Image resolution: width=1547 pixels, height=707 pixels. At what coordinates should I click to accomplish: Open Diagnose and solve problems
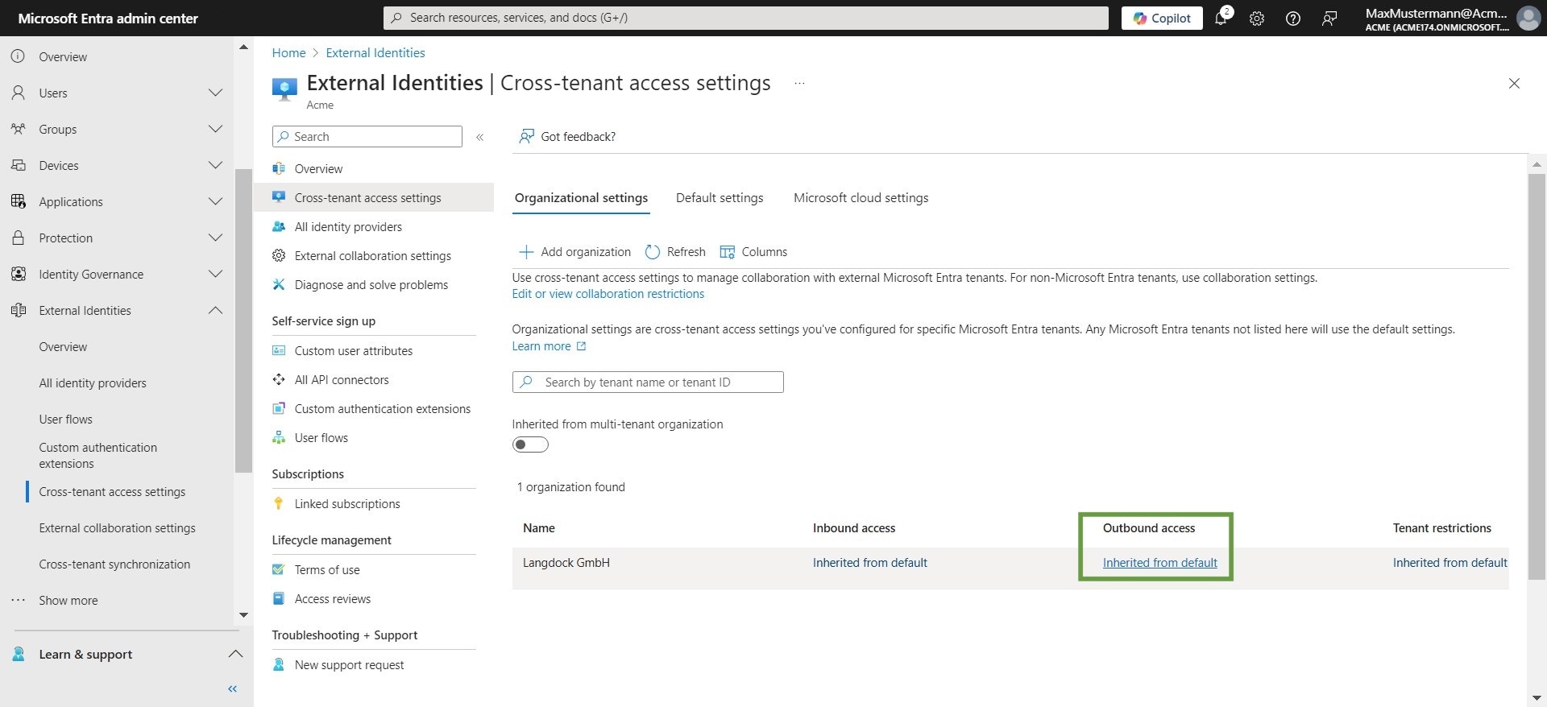point(371,285)
